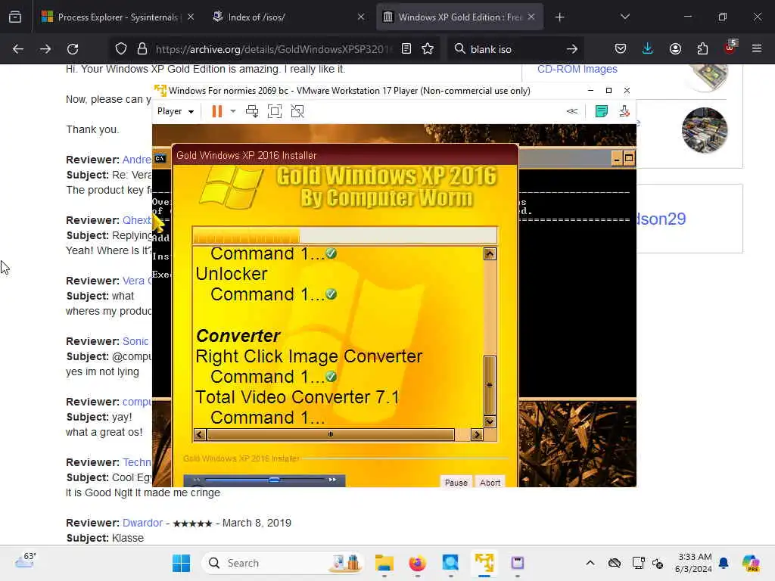Collapse the VMware toolbar with double chevron
The height and width of the screenshot is (581, 775).
[x=572, y=111]
